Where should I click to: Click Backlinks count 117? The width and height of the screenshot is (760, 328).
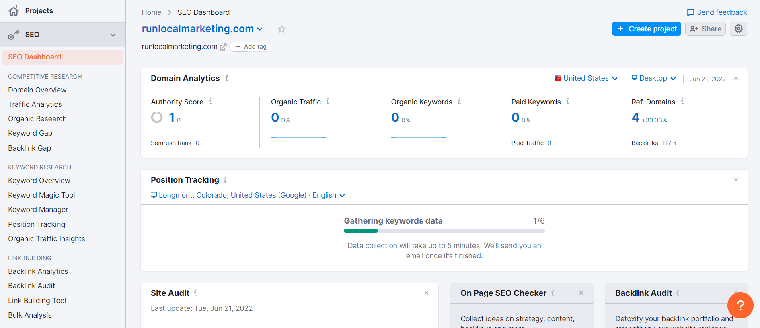667,143
